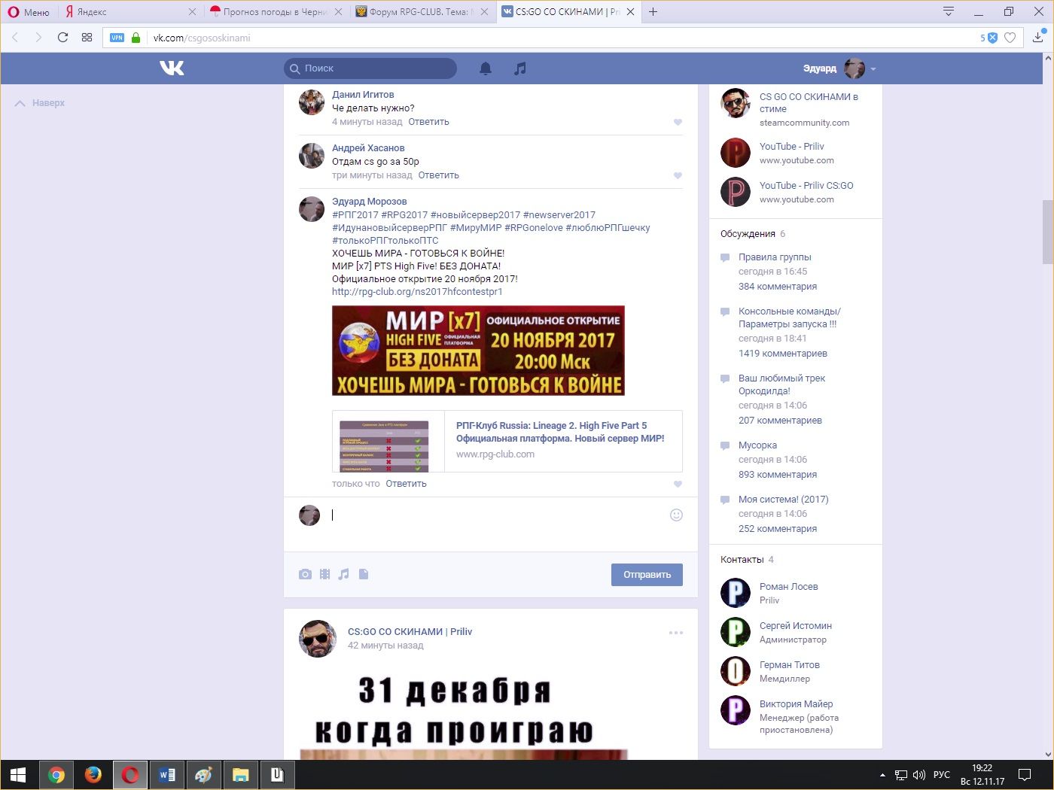Open Word from the taskbar

coord(167,775)
